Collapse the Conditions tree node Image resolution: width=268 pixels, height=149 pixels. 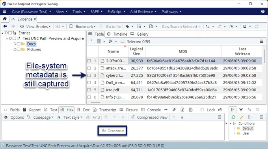(231, 123)
